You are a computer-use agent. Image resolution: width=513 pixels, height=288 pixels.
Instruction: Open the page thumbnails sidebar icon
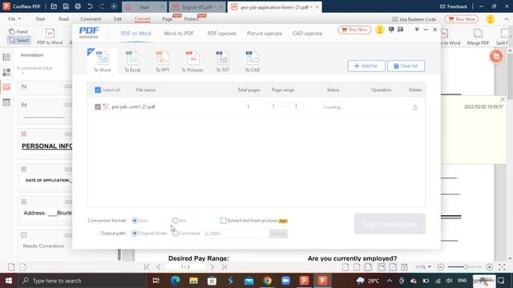tap(6, 72)
